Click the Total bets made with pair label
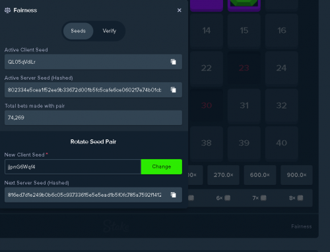The image size is (330, 252). click(x=35, y=106)
